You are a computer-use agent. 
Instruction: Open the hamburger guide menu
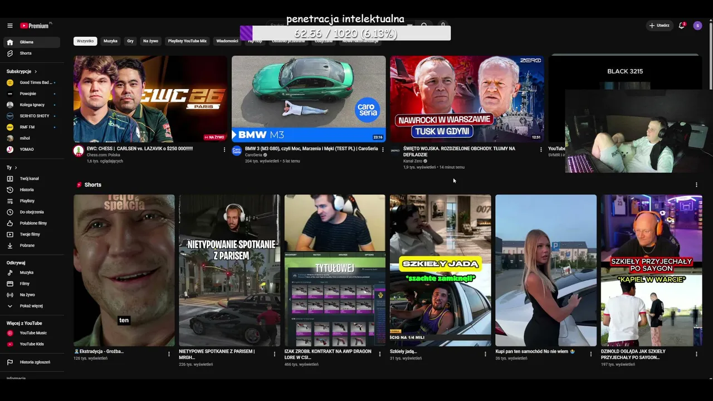pyautogui.click(x=10, y=26)
